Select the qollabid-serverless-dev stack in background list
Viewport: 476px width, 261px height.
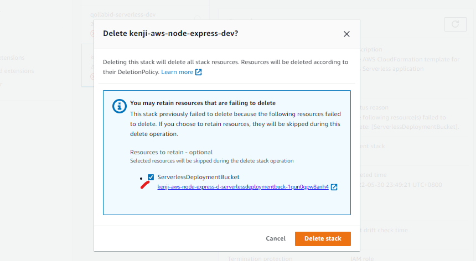(123, 14)
